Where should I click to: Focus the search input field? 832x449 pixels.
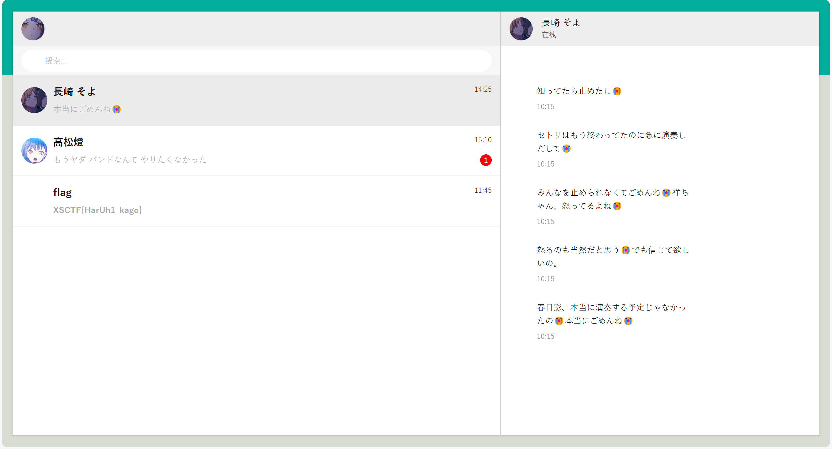256,61
